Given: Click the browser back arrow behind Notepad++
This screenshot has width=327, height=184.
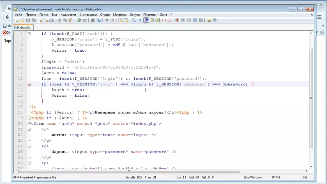Looking at the screenshot, I should coord(7,17).
